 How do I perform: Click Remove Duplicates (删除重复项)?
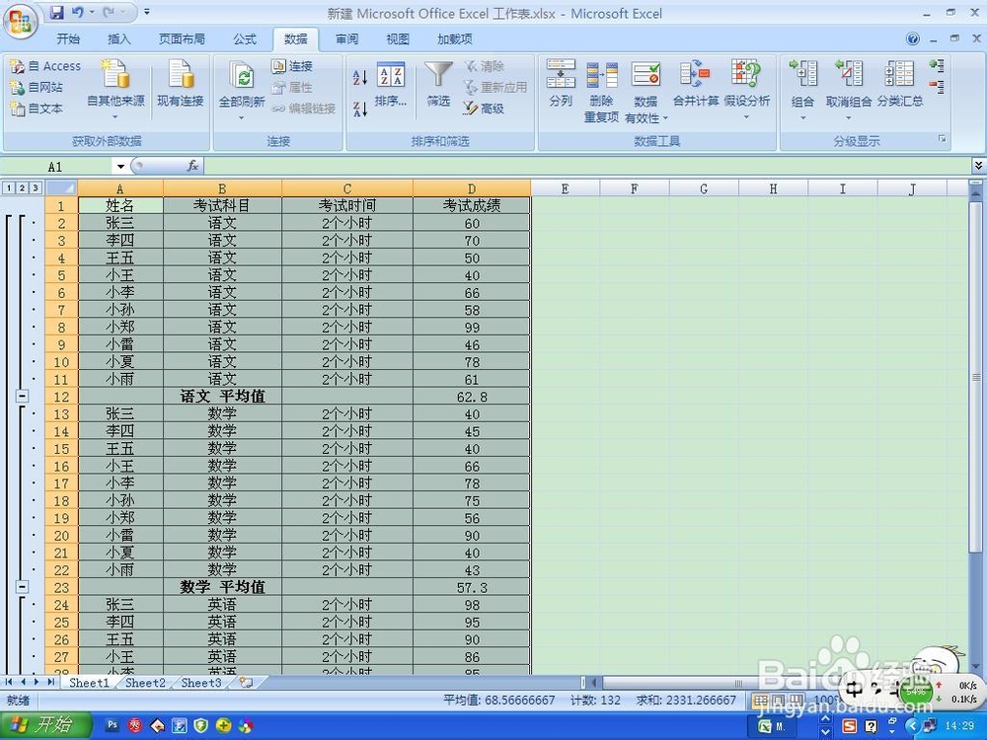[x=601, y=92]
